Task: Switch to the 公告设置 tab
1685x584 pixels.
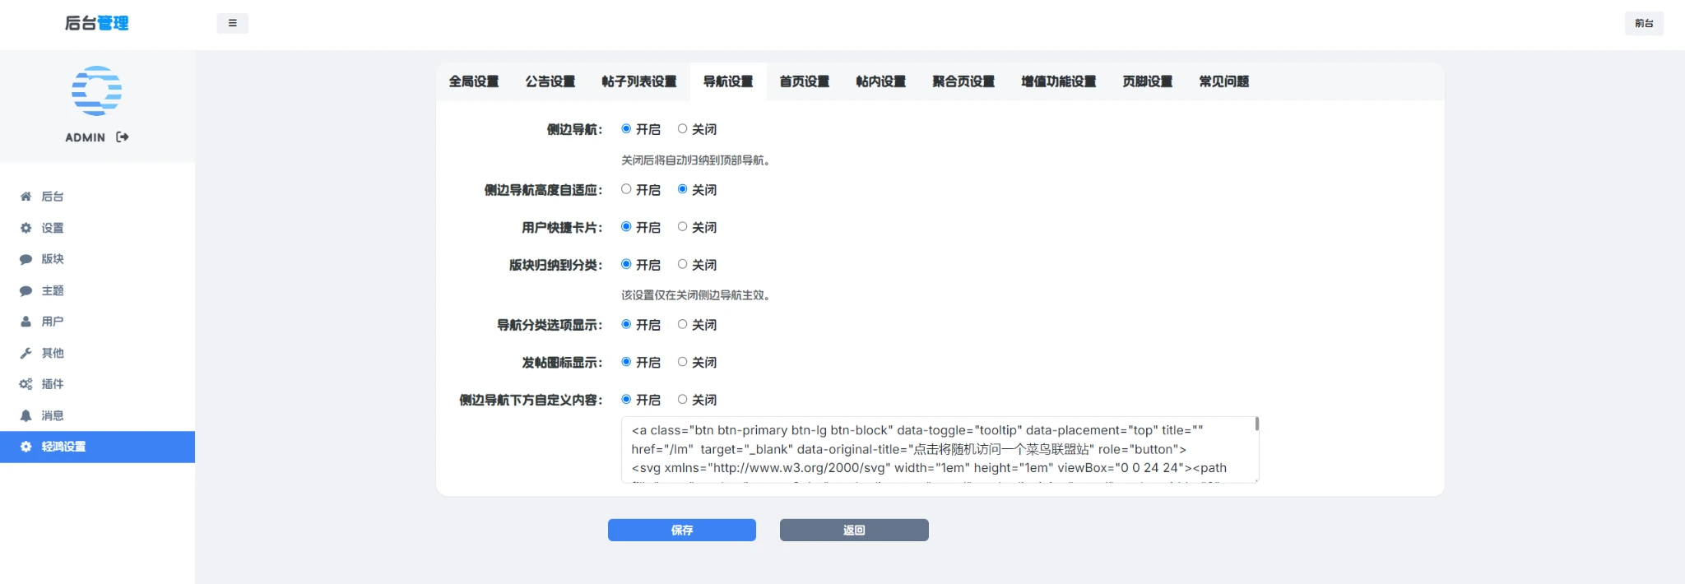Action: (x=550, y=81)
